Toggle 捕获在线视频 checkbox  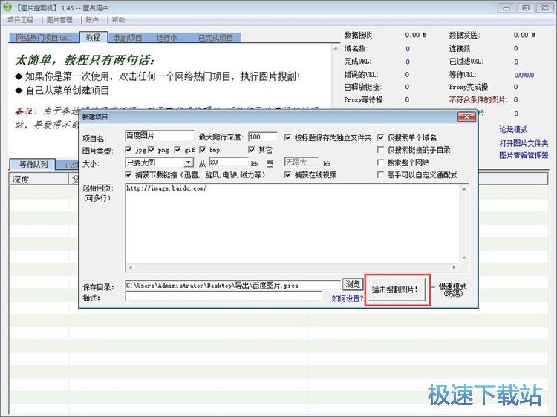coord(287,174)
